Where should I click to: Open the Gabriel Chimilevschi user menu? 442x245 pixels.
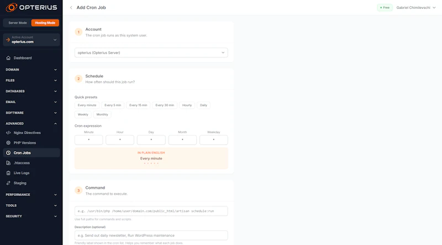[x=416, y=8]
